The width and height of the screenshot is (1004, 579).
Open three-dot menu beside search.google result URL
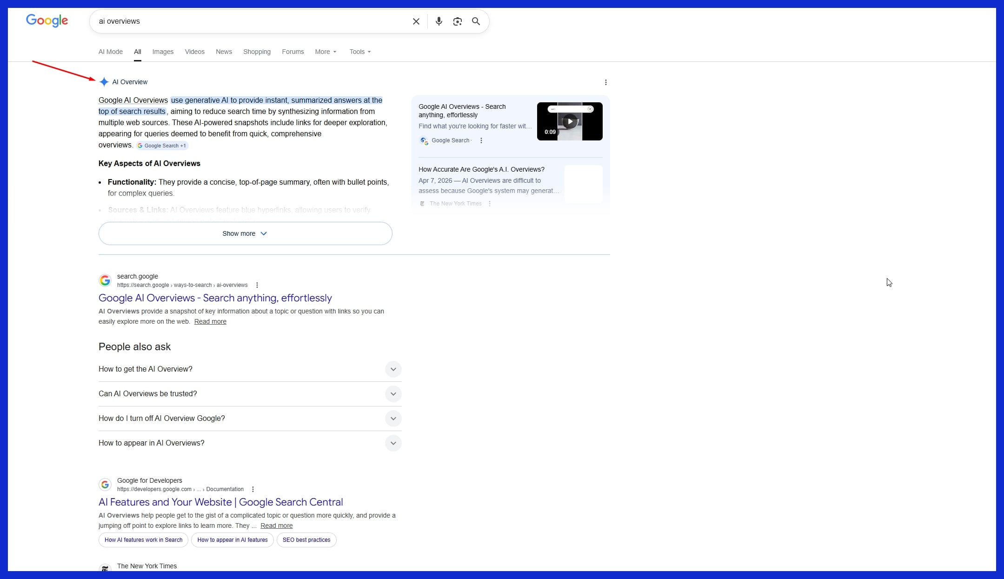click(257, 285)
